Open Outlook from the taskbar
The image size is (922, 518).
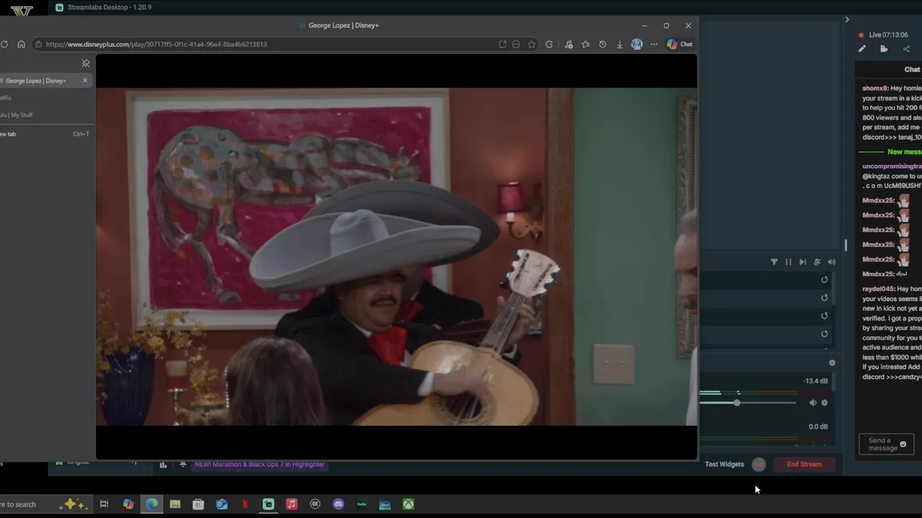222,504
